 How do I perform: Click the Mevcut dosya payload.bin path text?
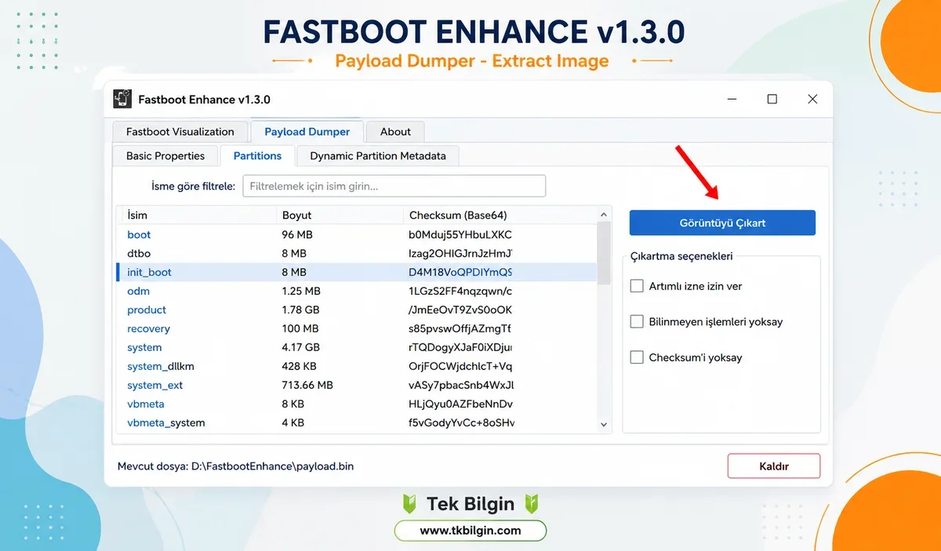pos(235,466)
